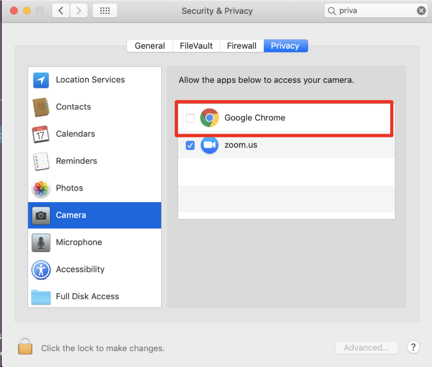Open help with the question mark button
Image resolution: width=432 pixels, height=367 pixels.
[413, 347]
